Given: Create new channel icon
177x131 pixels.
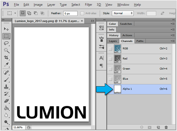Looking at the screenshot, I should pos(158,127).
